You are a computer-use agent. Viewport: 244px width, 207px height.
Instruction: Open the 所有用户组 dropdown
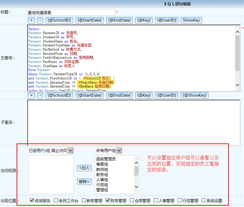point(119,150)
